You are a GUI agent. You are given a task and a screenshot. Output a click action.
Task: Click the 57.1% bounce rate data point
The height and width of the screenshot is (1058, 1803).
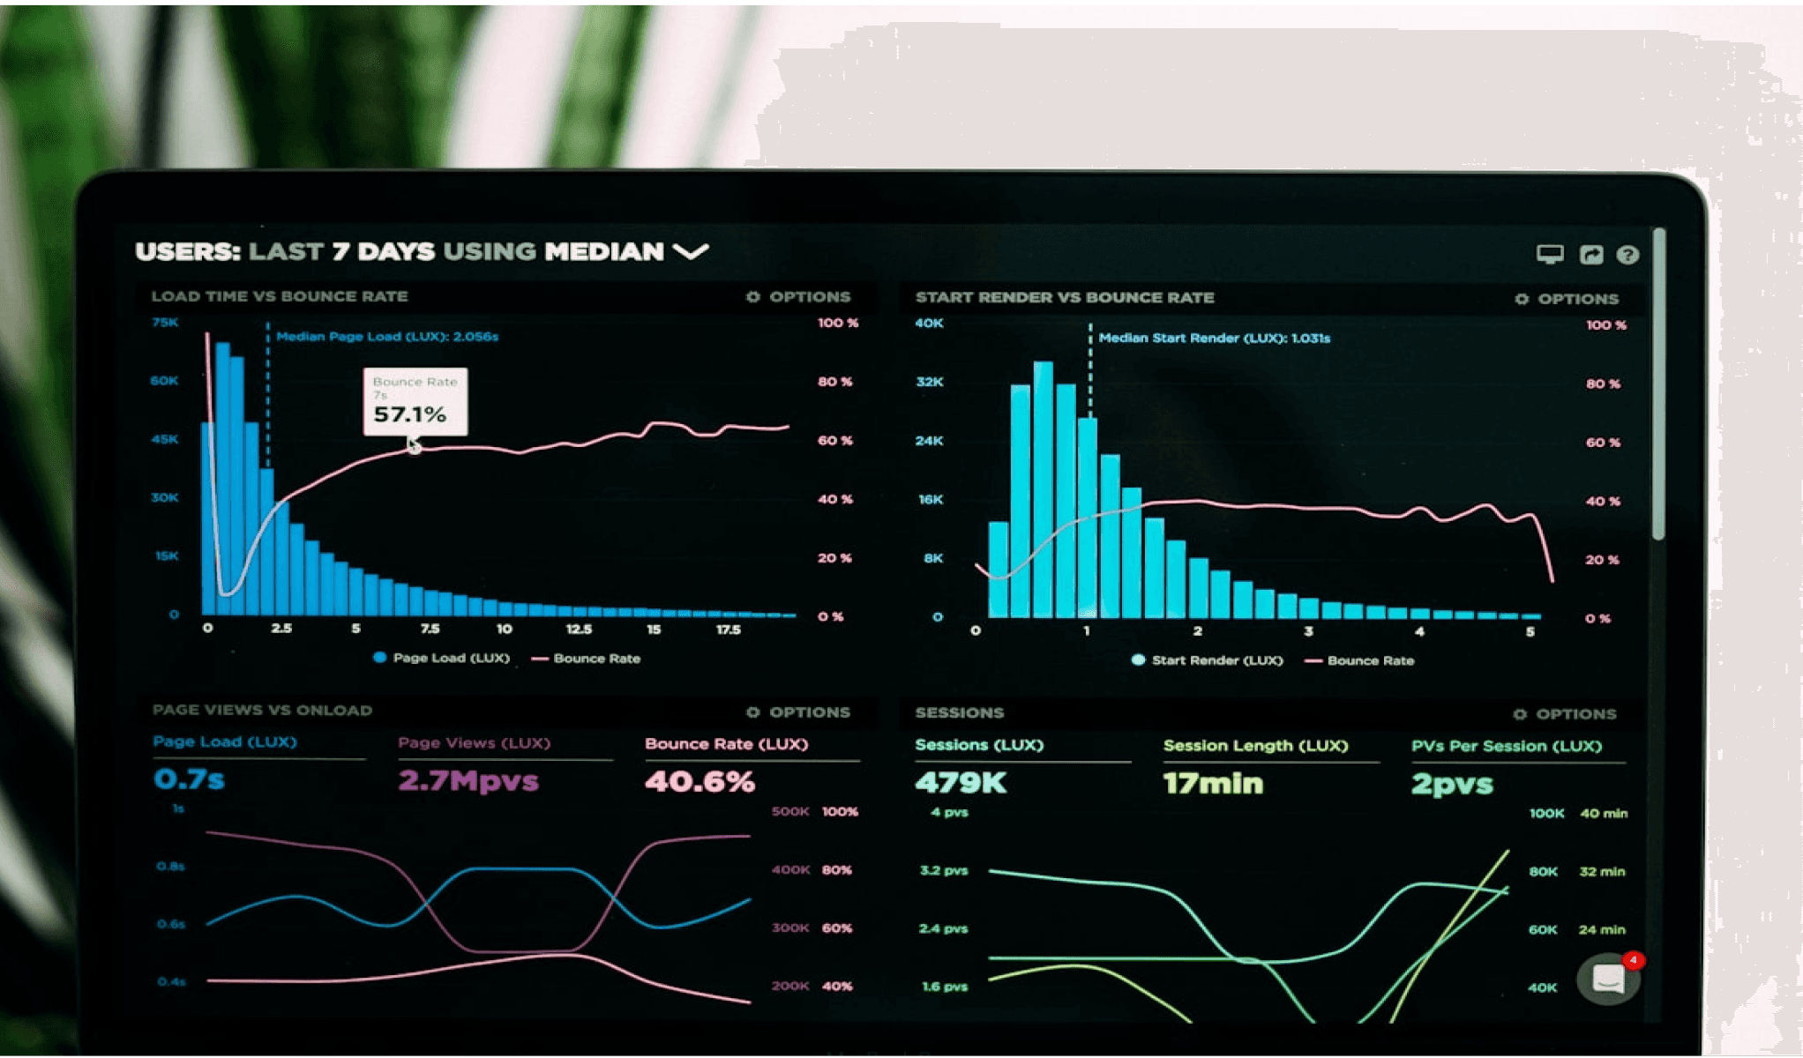414,448
